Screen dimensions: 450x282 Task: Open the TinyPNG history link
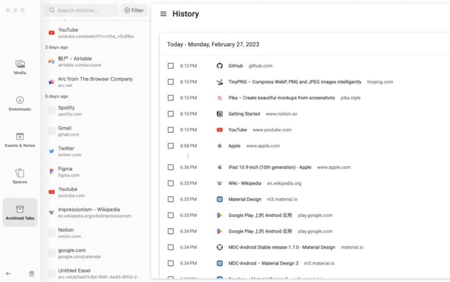coord(295,82)
